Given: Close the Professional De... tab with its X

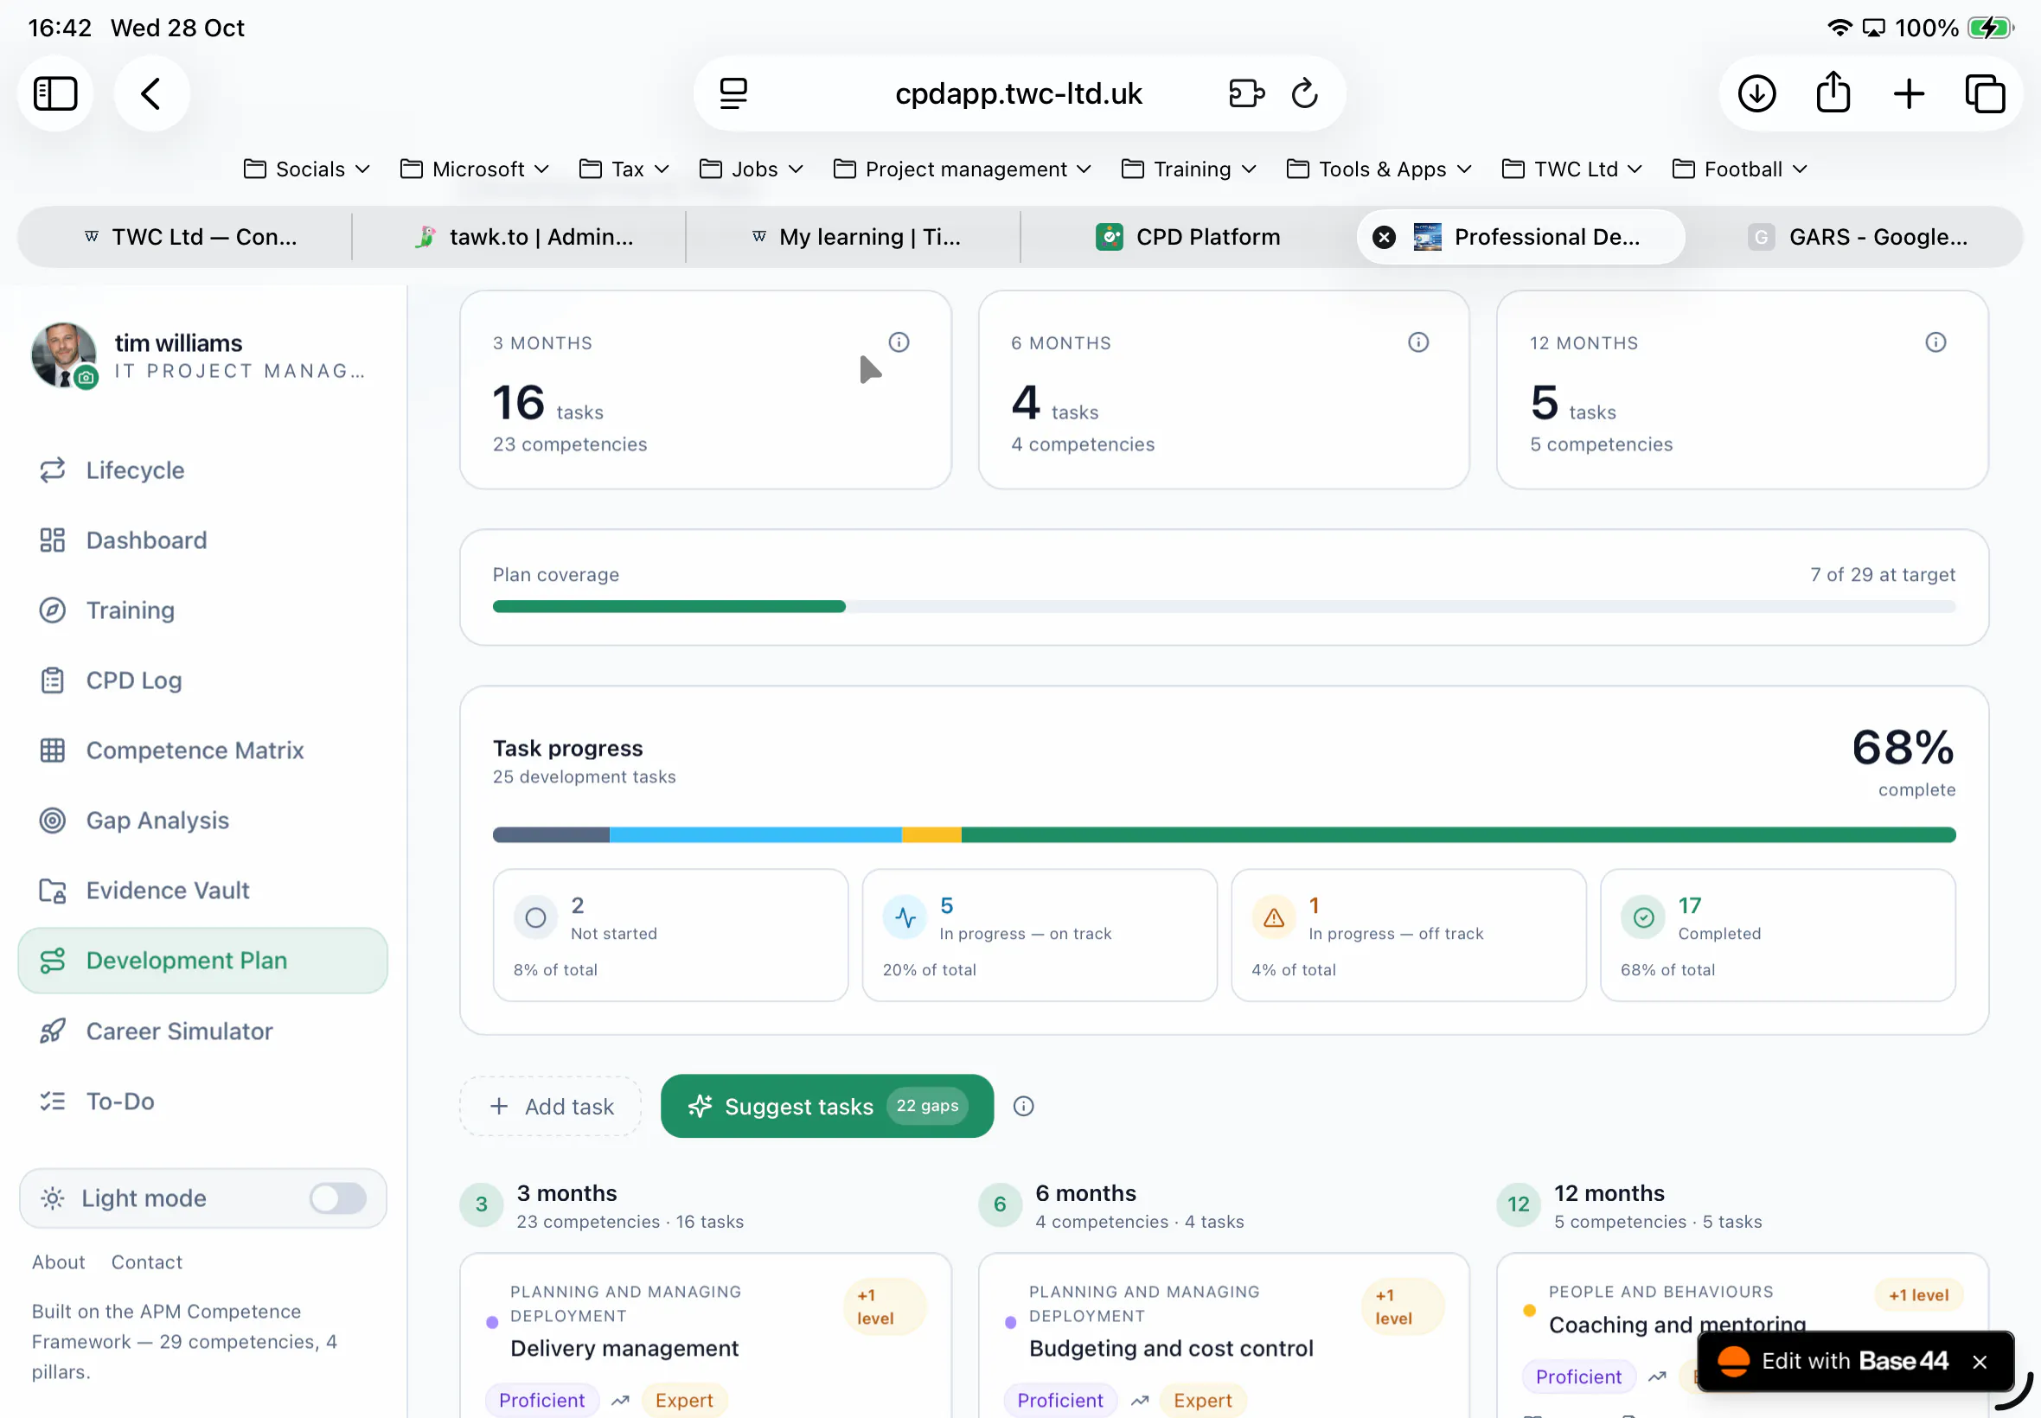Looking at the screenshot, I should [x=1384, y=237].
